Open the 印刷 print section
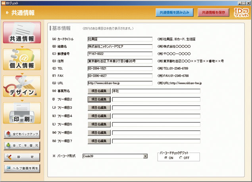 22,113
